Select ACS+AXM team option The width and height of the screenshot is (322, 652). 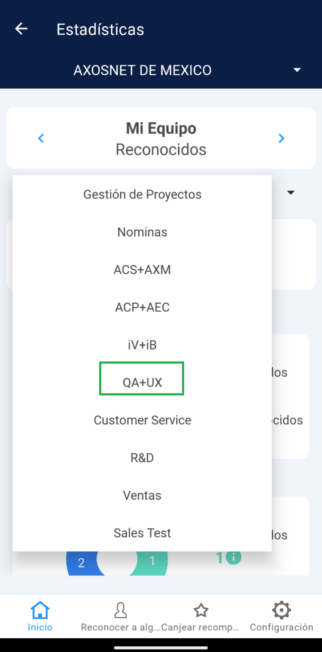pos(142,270)
